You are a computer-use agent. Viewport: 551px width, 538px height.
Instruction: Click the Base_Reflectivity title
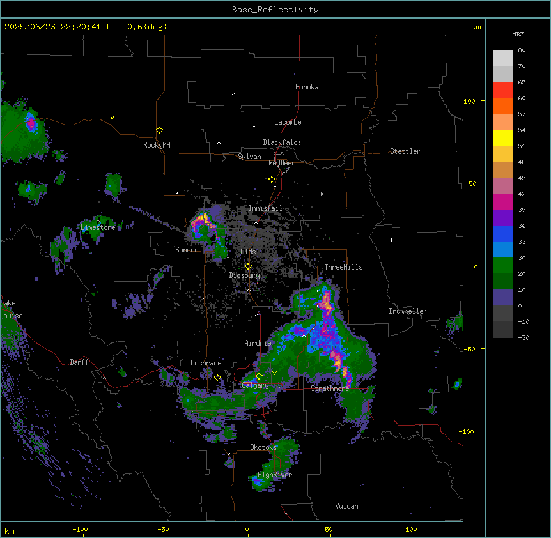click(x=275, y=10)
